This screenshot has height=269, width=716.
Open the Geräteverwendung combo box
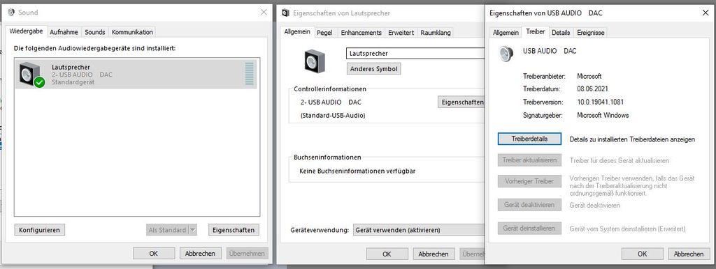pyautogui.click(x=419, y=230)
